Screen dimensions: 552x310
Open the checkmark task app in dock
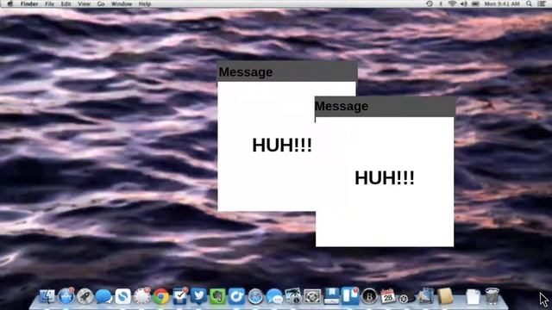click(180, 296)
